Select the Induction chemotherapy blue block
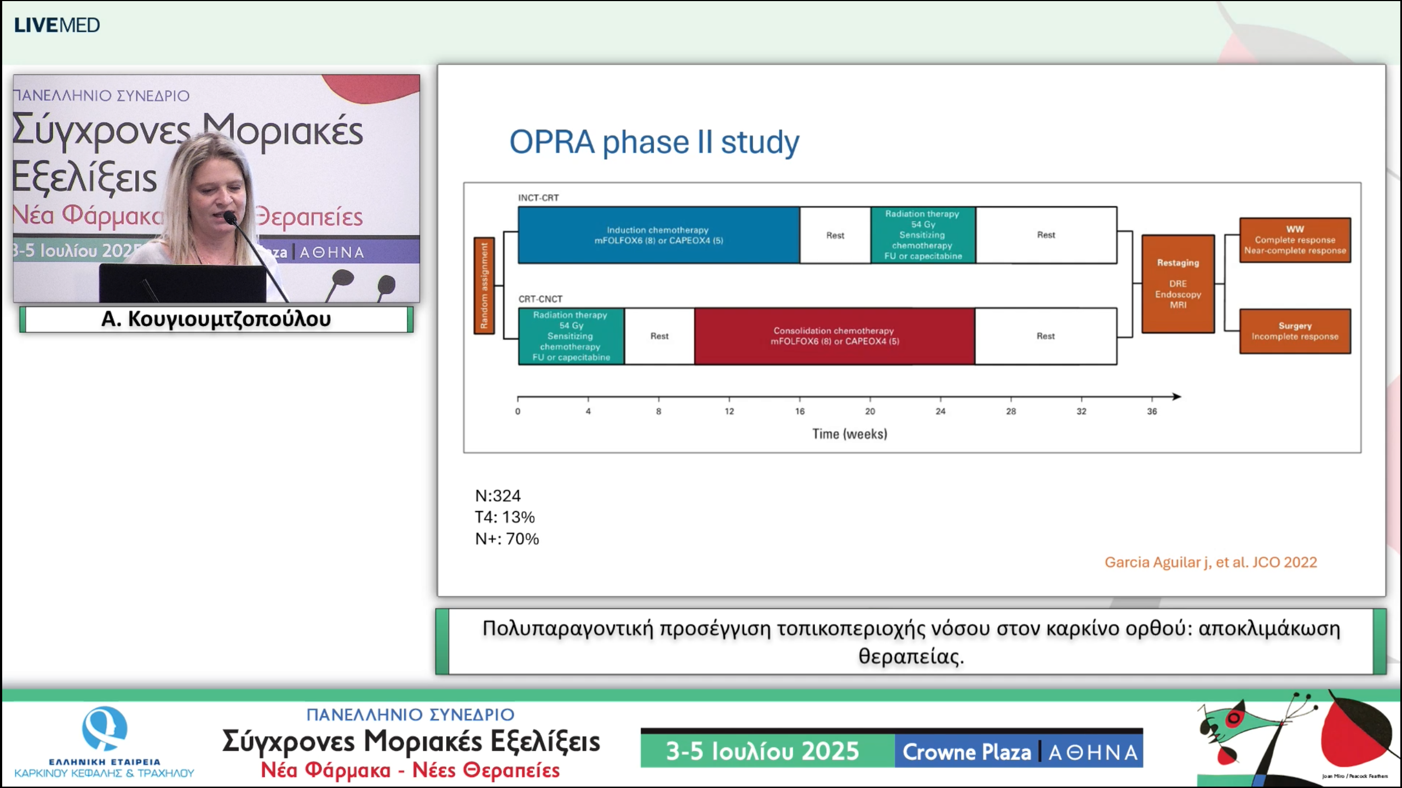Viewport: 1402px width, 788px height. [x=658, y=235]
